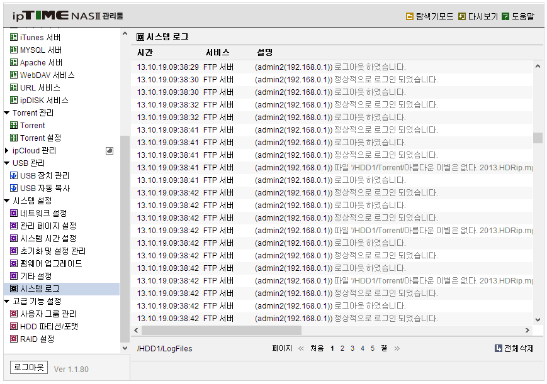The image size is (547, 384).
Task: Click the 네트워크 설정 icon
Action: coord(14,213)
